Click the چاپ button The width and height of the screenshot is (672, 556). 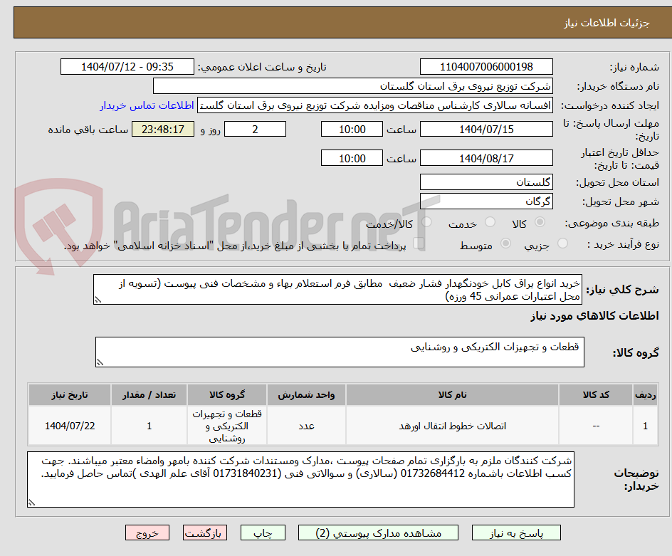[262, 533]
